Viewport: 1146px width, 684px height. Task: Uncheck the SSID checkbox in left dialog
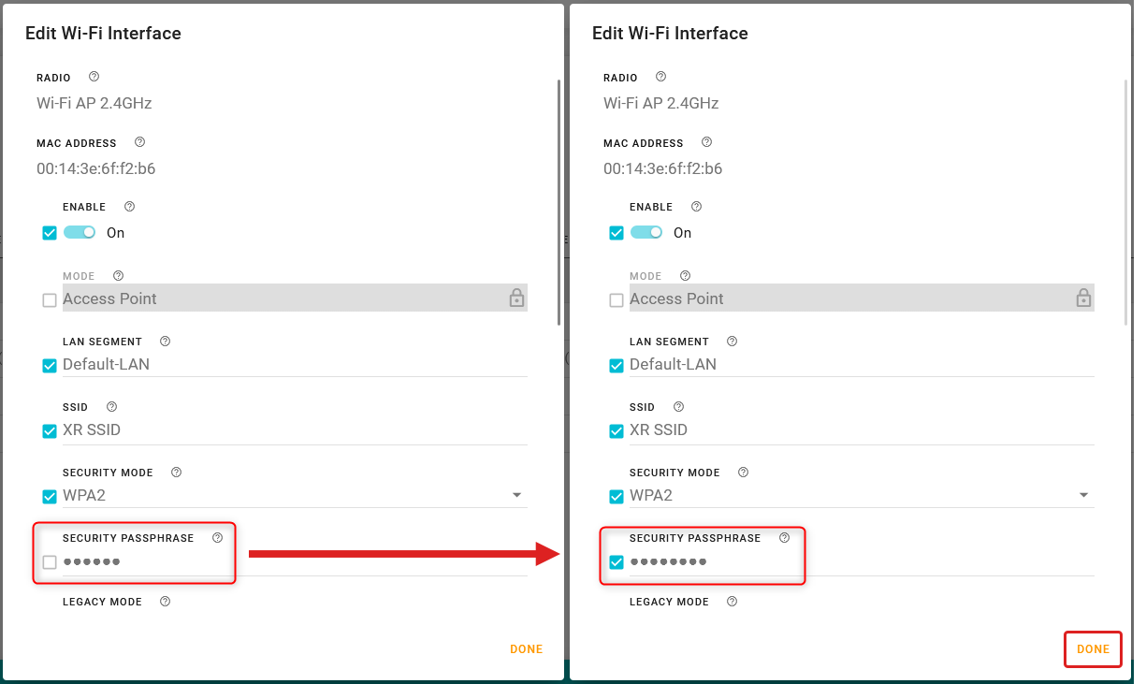pyautogui.click(x=50, y=431)
